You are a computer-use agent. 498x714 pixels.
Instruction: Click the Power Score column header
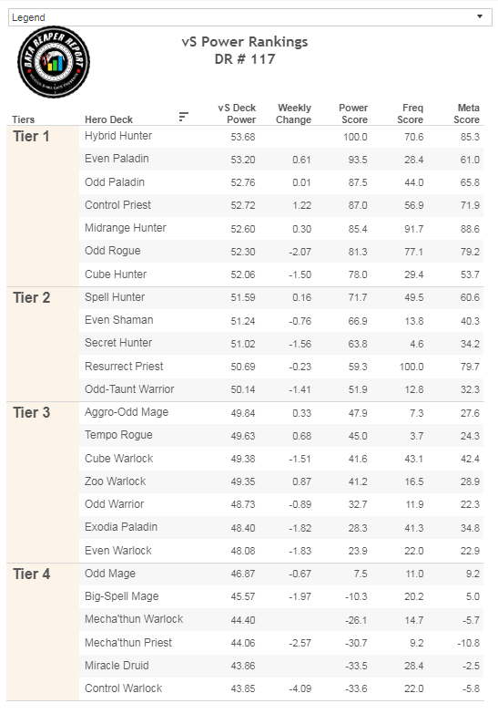point(353,114)
